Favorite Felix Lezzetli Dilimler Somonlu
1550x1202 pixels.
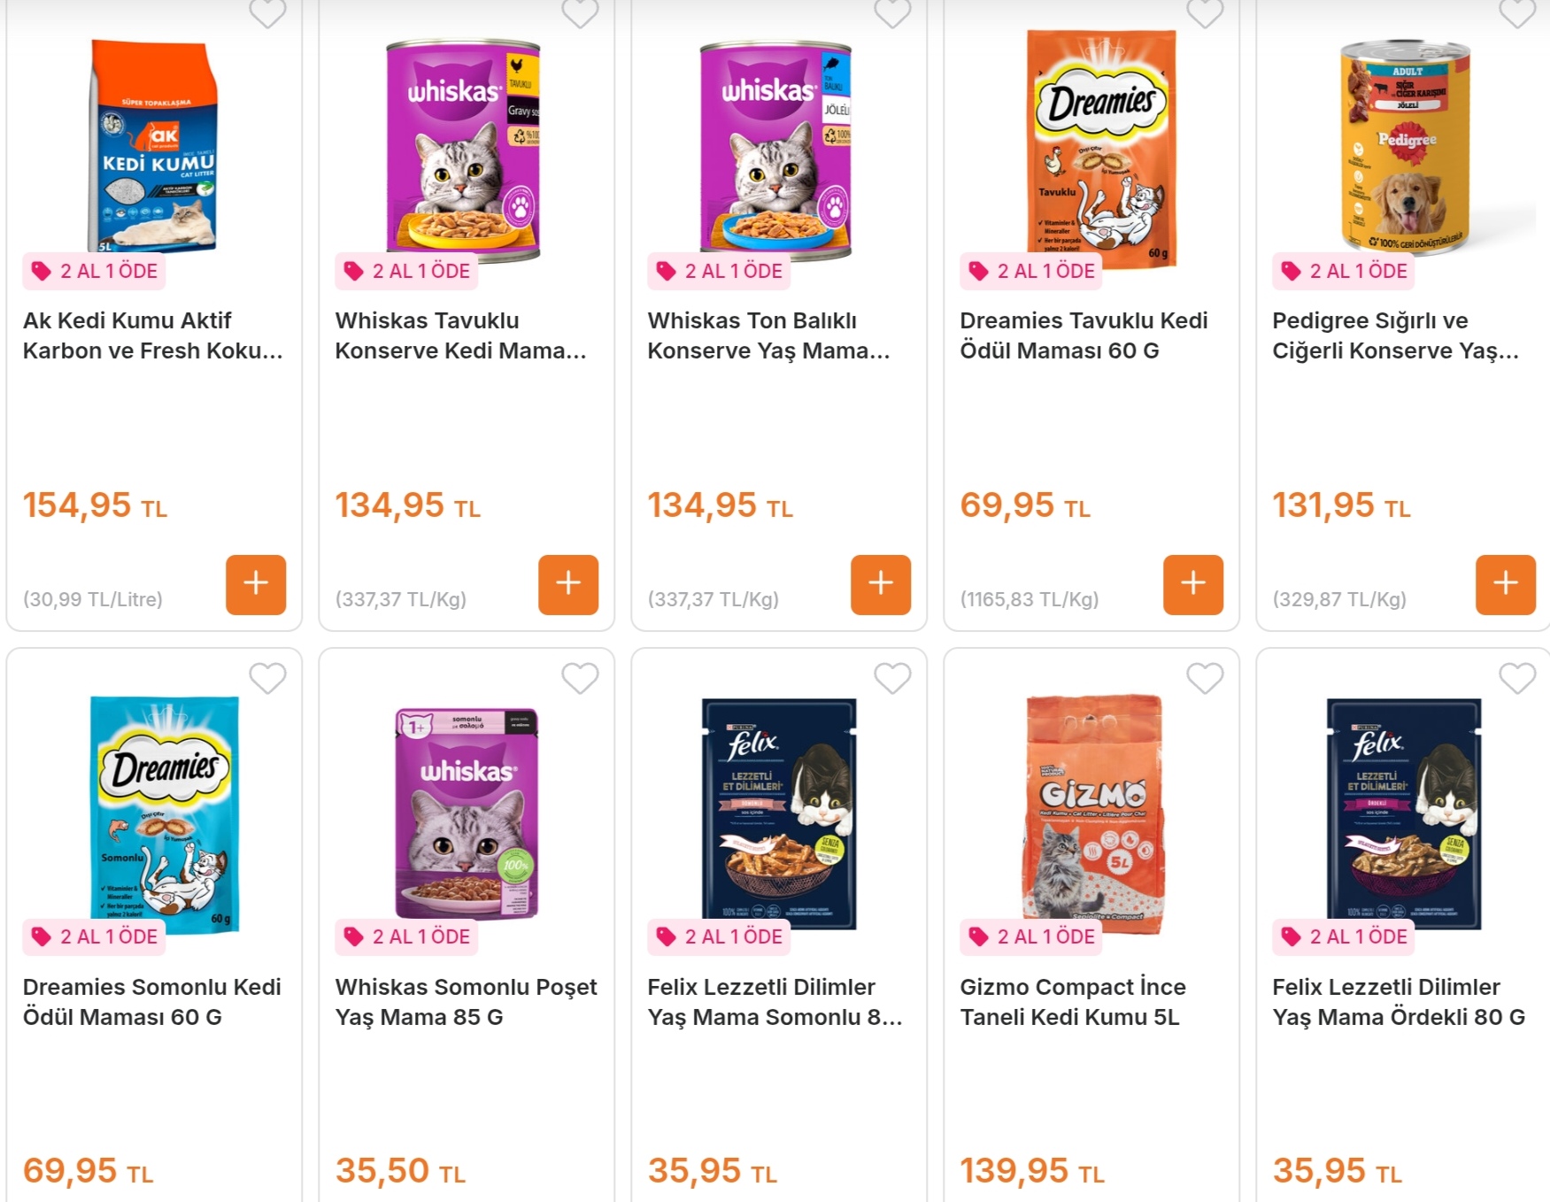[x=892, y=679]
